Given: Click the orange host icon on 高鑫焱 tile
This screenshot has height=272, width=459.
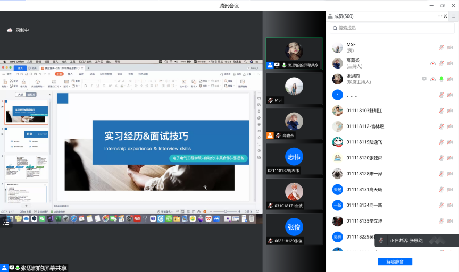Looking at the screenshot, I should (x=270, y=135).
